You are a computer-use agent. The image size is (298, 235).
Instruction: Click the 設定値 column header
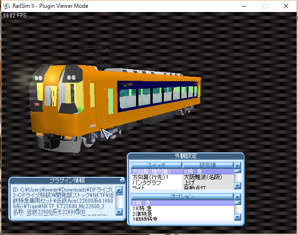208,165
